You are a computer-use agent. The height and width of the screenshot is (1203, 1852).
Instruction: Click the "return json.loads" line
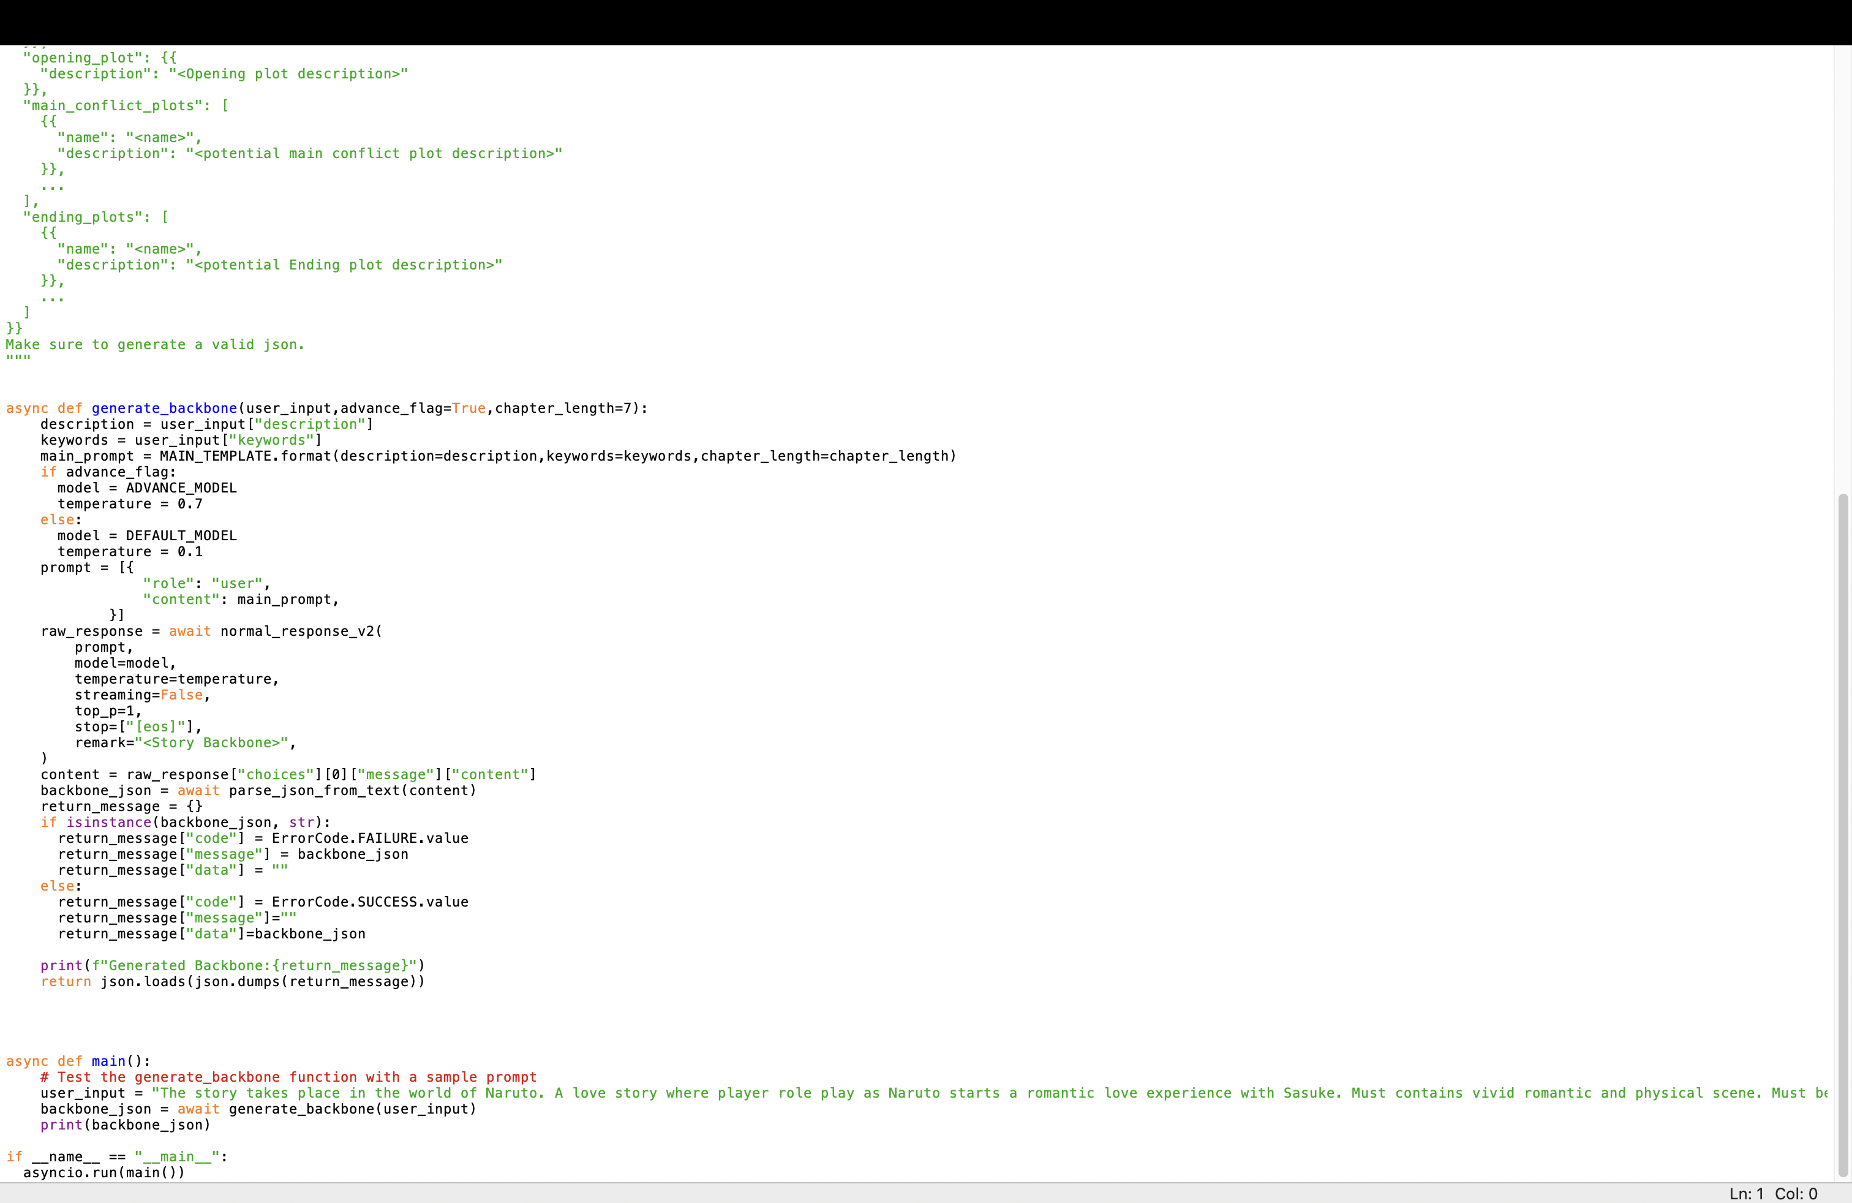click(233, 981)
